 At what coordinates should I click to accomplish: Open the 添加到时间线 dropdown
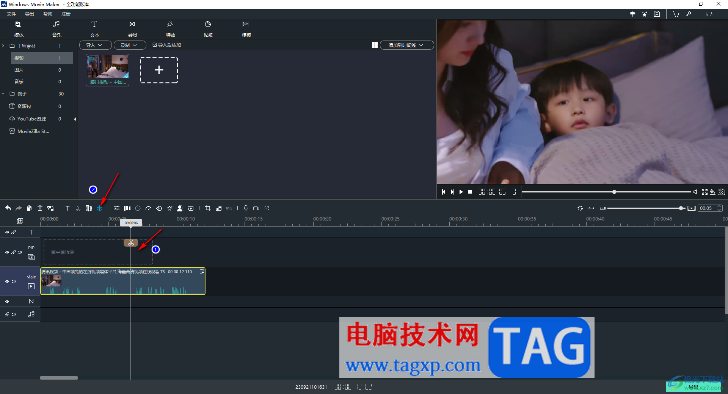coord(407,45)
